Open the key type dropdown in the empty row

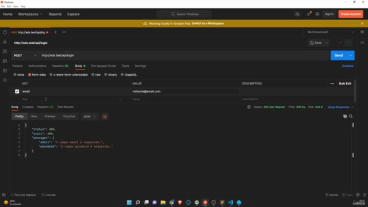pyautogui.click(x=120, y=99)
